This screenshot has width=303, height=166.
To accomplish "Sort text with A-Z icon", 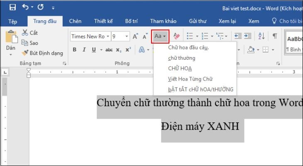I will click(261, 36).
